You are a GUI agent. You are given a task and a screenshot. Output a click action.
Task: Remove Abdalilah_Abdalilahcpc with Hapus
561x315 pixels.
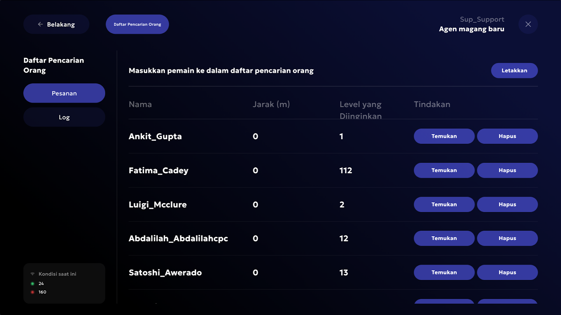[507, 238]
